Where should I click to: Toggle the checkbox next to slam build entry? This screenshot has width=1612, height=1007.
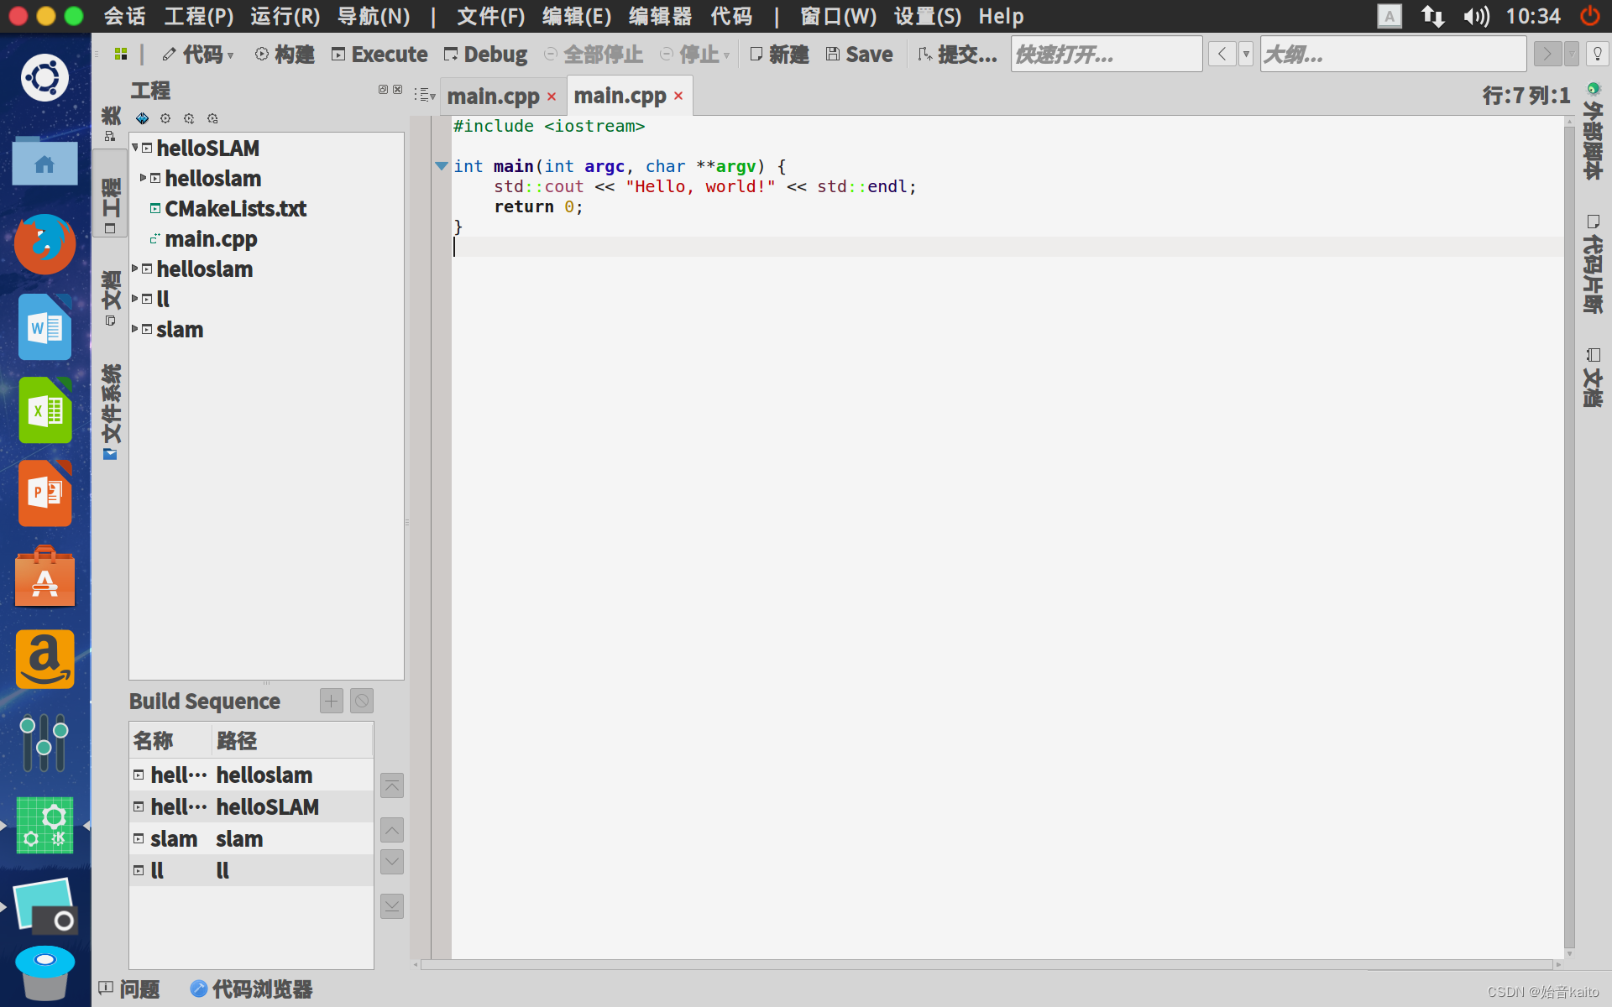[139, 838]
